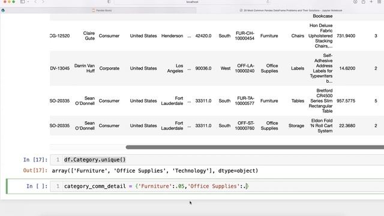Select the df.Category.unique() code cell
This screenshot has height=216, width=384.
217,160
